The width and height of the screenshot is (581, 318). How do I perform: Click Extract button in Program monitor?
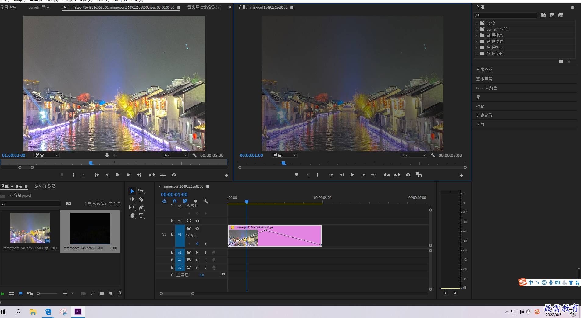[x=397, y=175]
